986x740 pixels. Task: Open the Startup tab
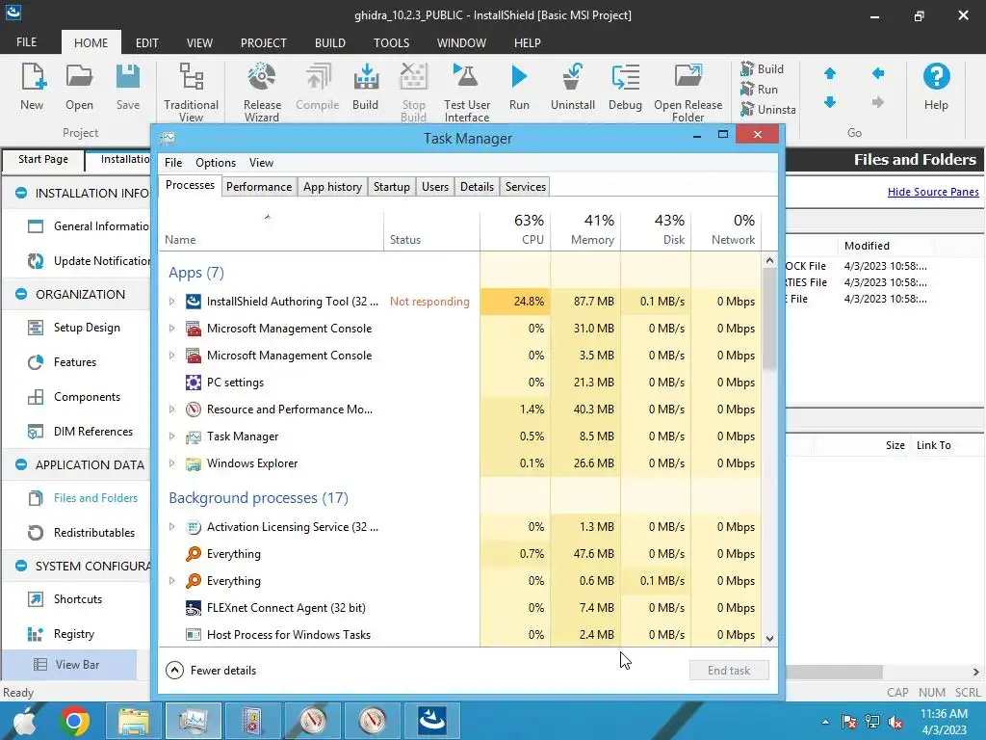(x=392, y=187)
